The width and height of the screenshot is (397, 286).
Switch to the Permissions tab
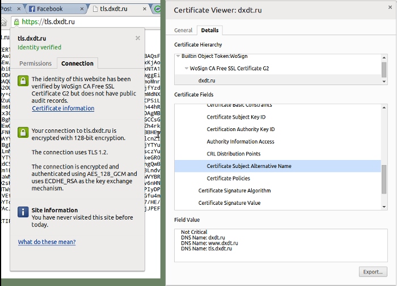pyautogui.click(x=35, y=64)
